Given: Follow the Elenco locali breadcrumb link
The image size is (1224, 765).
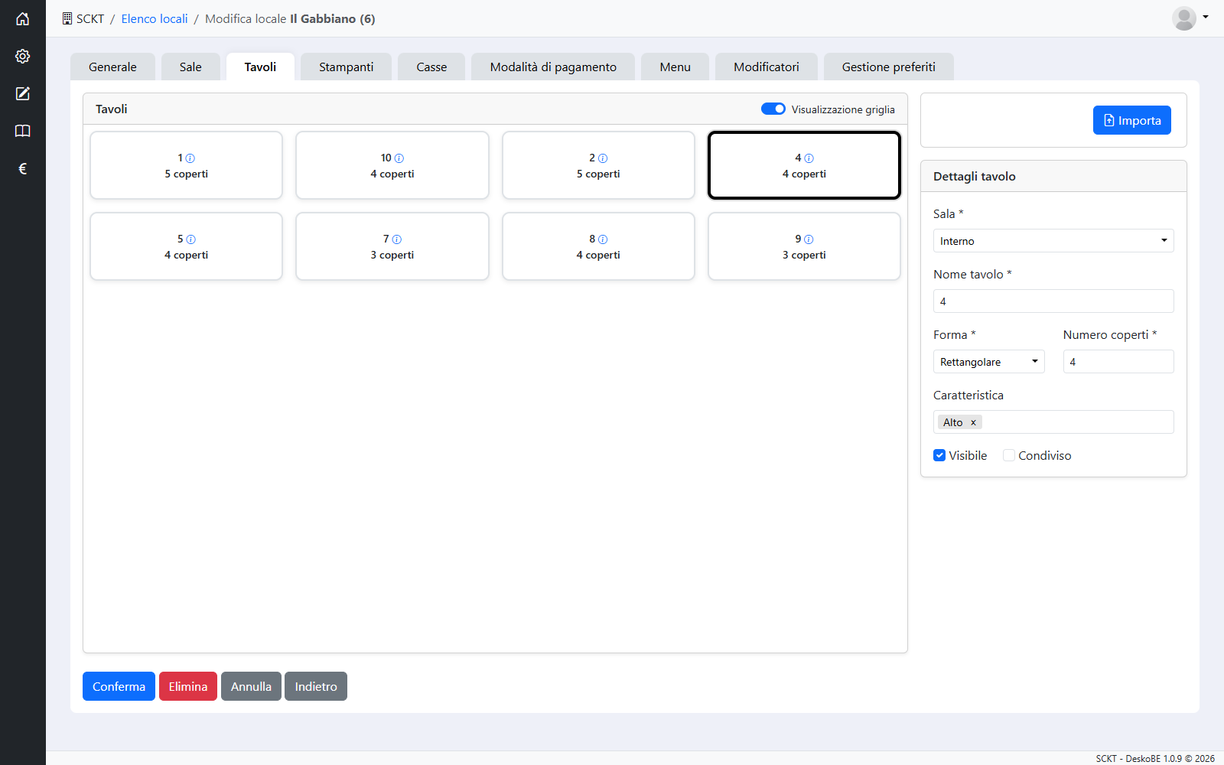Looking at the screenshot, I should coord(155,18).
